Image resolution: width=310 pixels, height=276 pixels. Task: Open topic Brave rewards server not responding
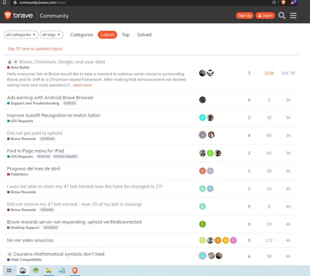point(74,222)
